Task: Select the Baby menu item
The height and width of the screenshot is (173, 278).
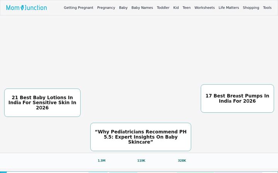Action: pyautogui.click(x=123, y=8)
